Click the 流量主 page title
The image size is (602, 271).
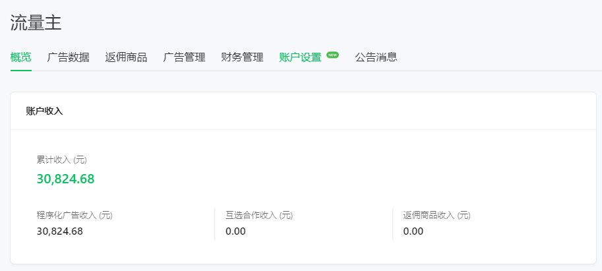coord(36,23)
